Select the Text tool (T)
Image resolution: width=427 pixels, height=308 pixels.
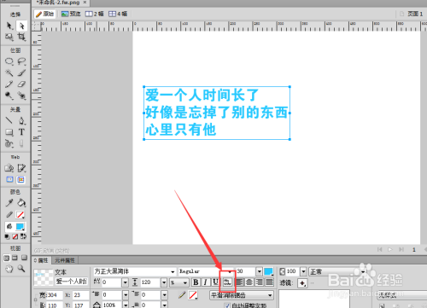tap(21, 132)
